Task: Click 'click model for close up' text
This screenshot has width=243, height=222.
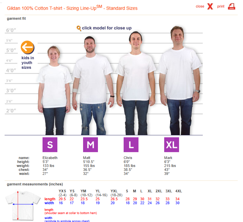Action: point(106,28)
